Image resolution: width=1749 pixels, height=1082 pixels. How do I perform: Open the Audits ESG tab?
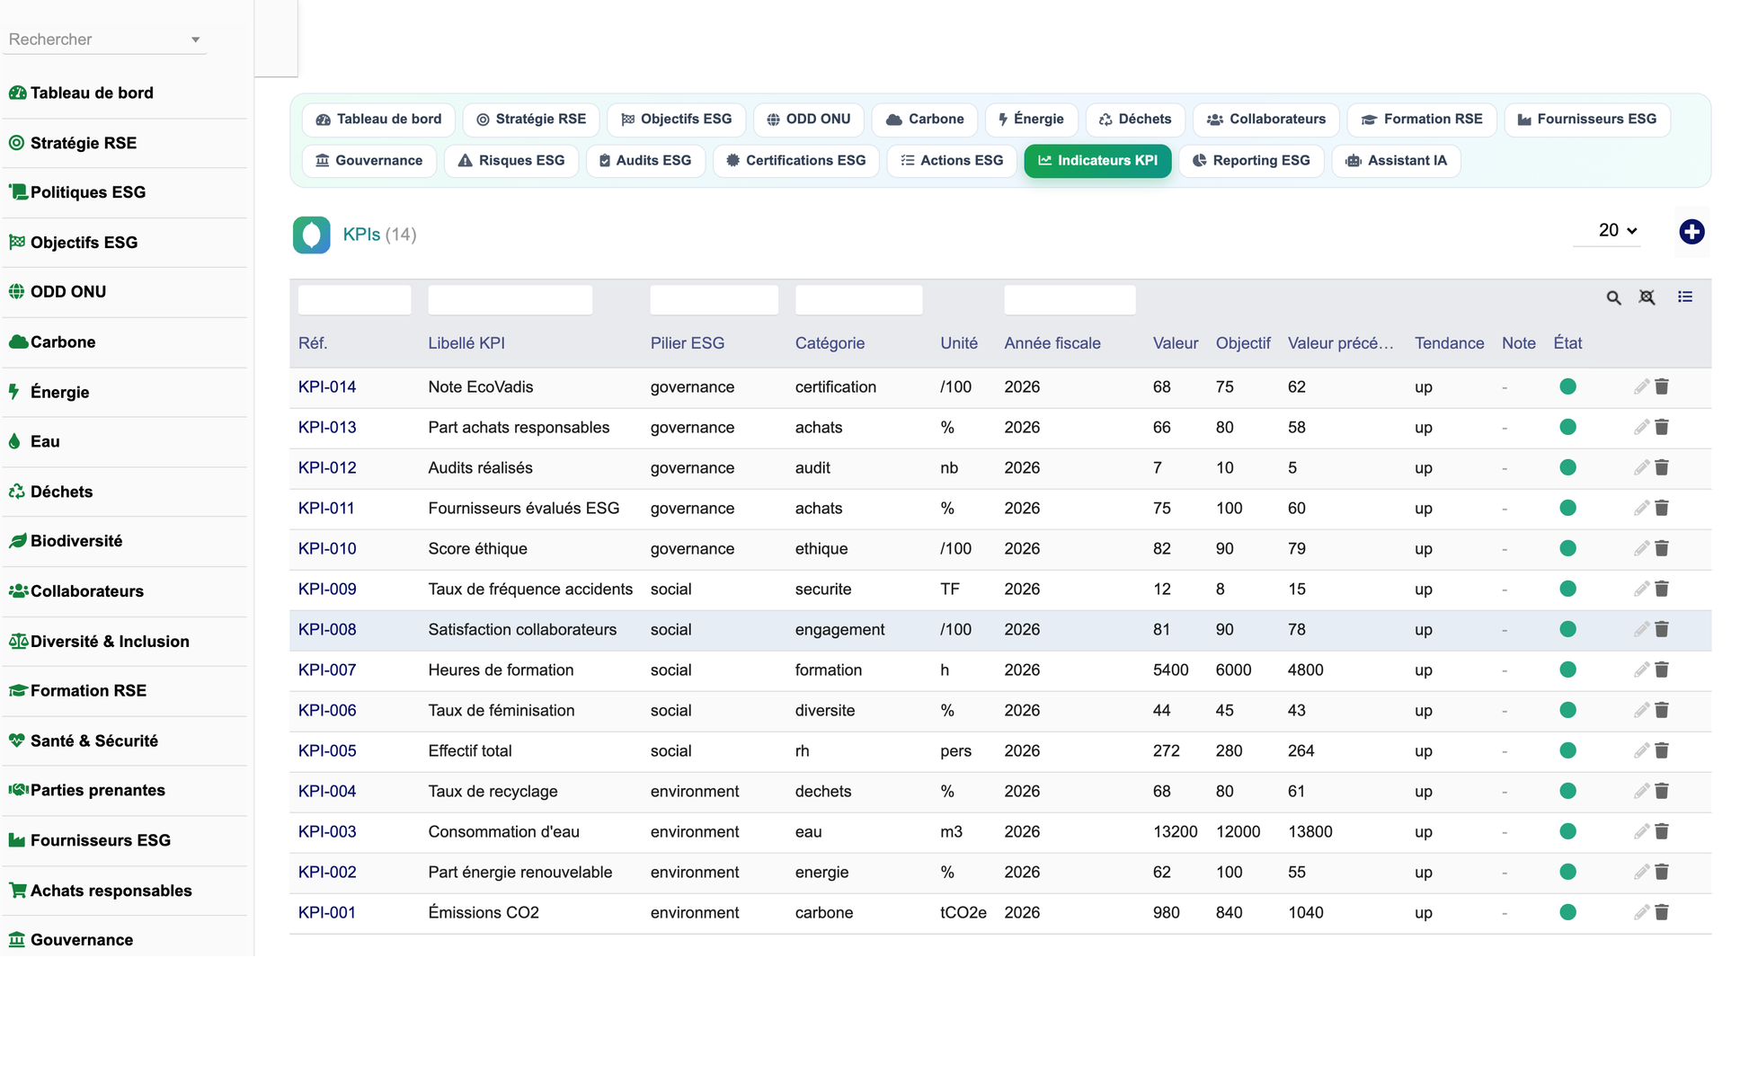point(645,161)
